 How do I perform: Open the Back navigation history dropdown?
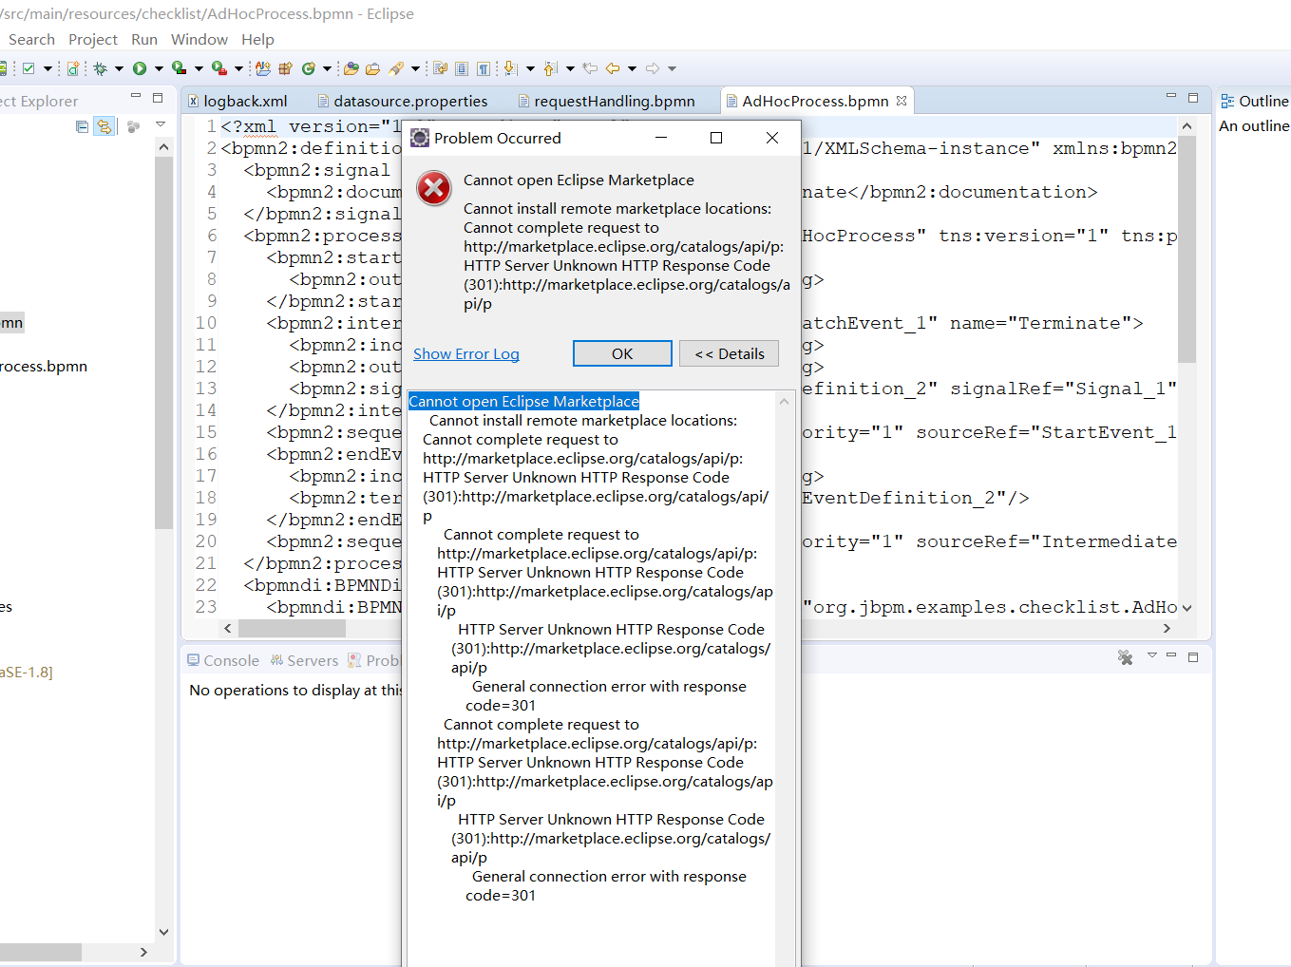coord(632,68)
